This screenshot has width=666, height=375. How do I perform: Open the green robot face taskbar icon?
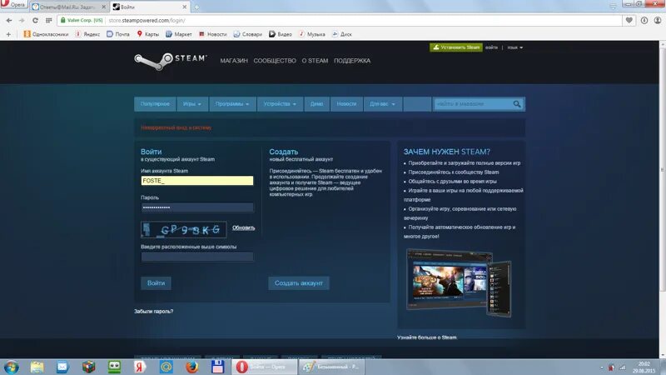point(114,367)
